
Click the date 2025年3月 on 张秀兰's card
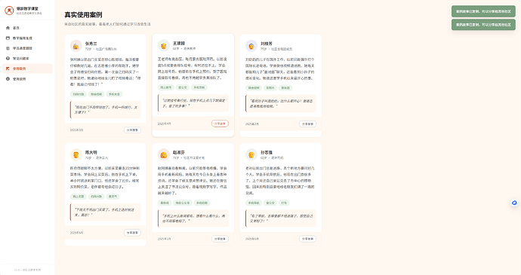(x=77, y=130)
